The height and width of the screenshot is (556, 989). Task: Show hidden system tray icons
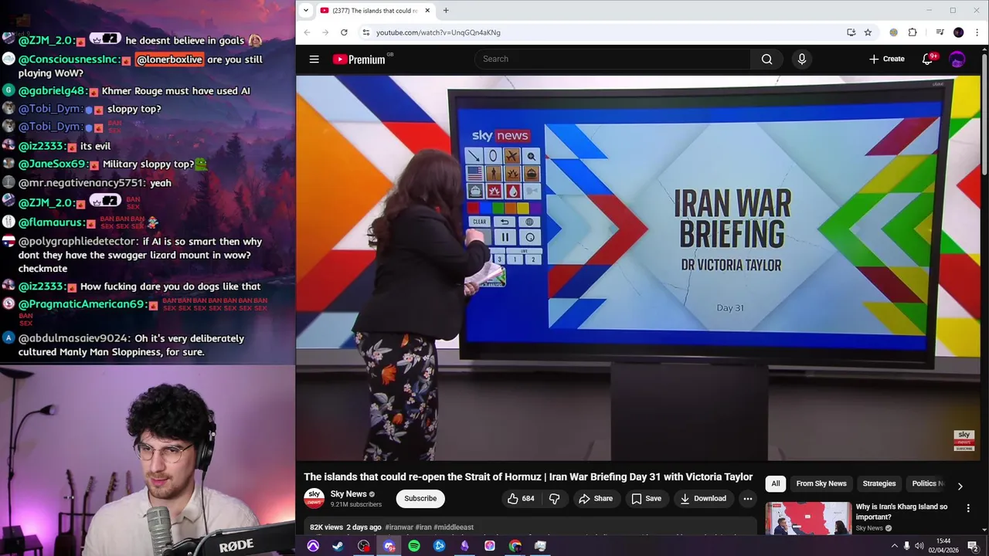point(895,546)
